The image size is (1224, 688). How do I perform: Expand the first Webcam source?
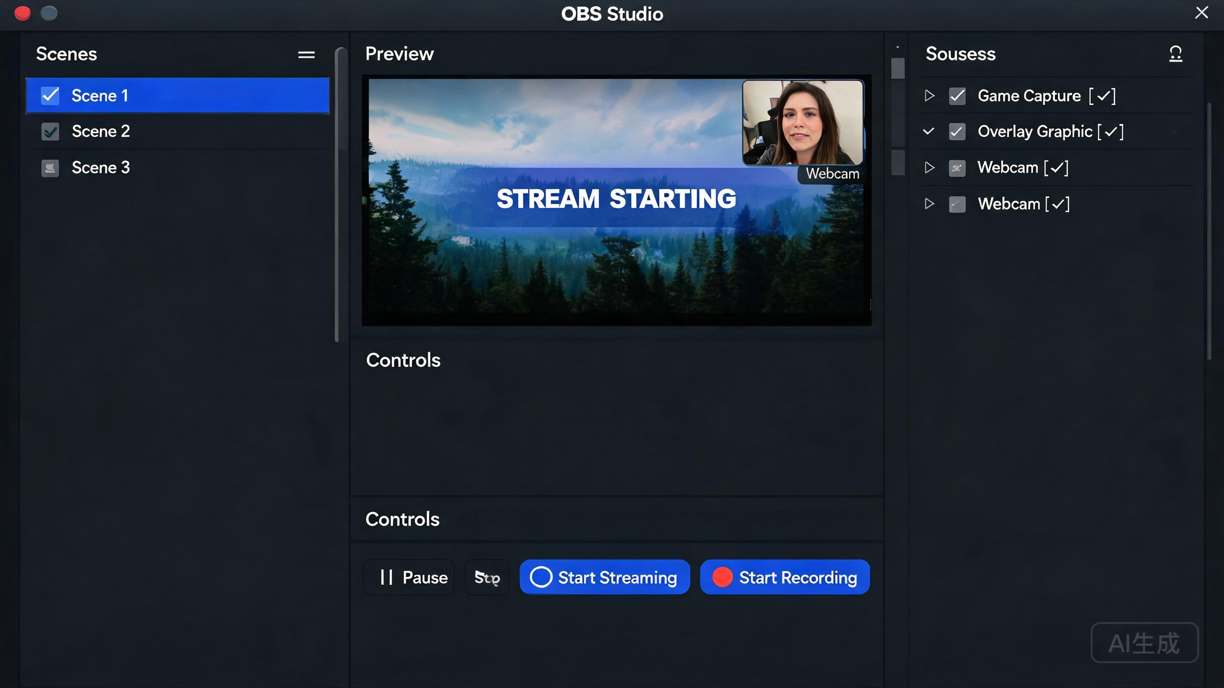(929, 167)
